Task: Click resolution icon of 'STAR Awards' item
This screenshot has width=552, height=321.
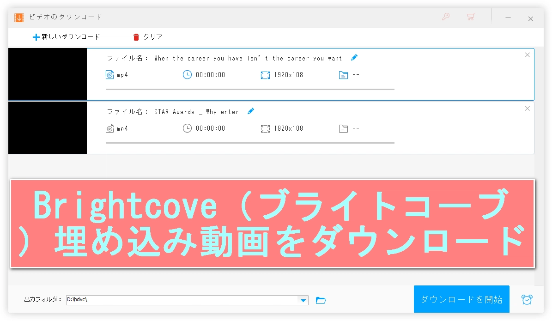Action: click(265, 128)
